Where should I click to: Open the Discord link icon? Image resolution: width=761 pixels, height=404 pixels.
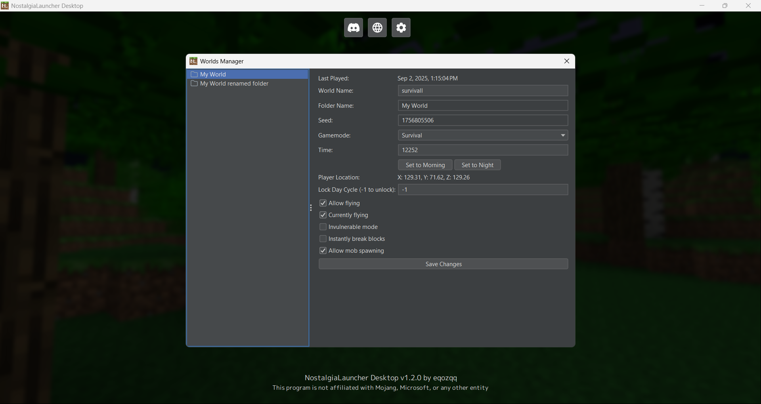(354, 28)
